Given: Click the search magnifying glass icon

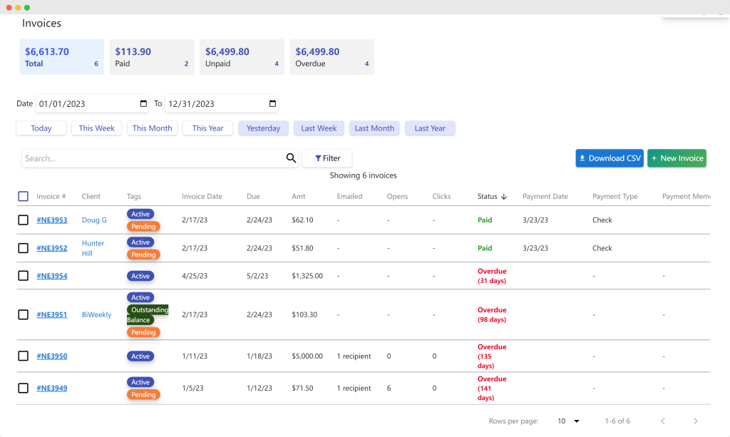Looking at the screenshot, I should (290, 158).
